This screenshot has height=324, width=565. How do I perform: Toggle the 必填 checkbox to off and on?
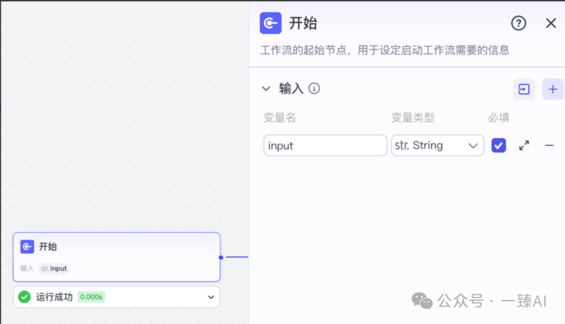(x=499, y=146)
